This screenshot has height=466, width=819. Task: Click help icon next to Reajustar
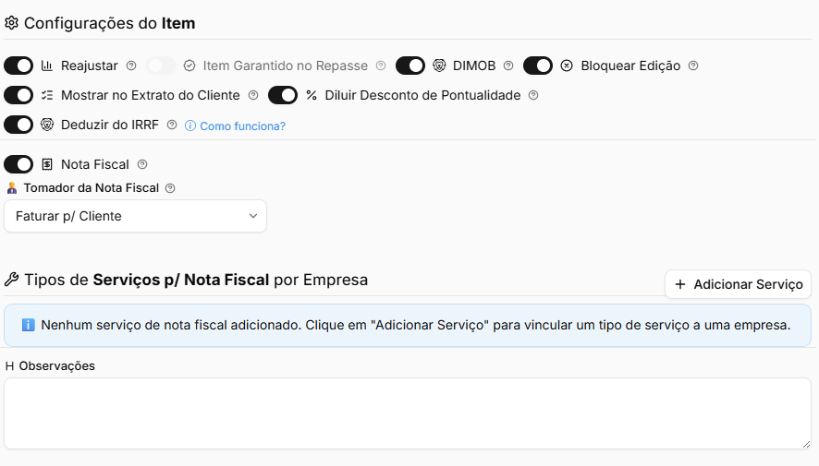[x=131, y=66]
